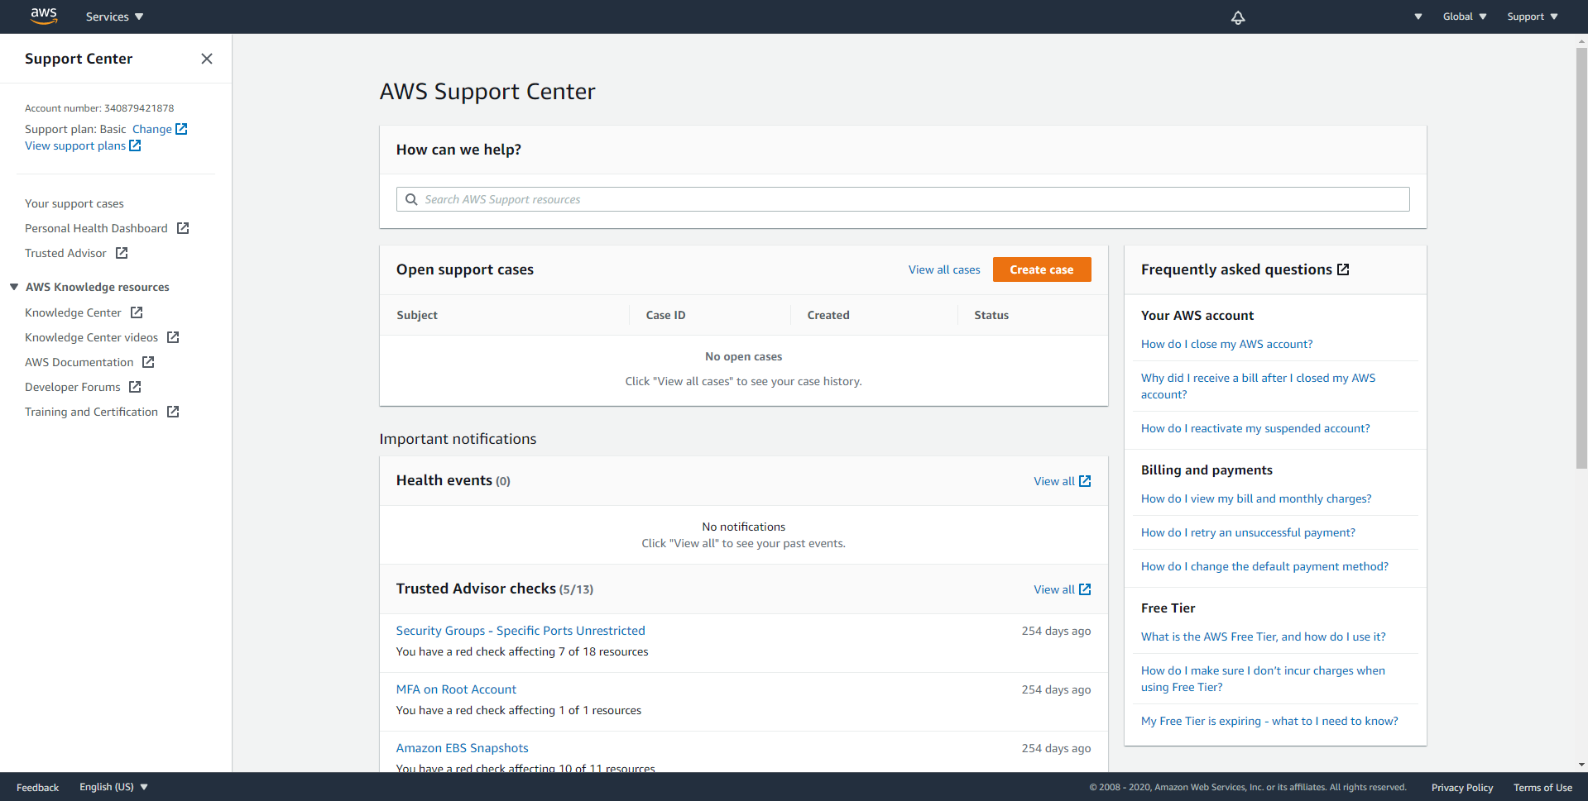Click the Search AWS Support resources field
This screenshot has width=1588, height=801.
pyautogui.click(x=903, y=199)
